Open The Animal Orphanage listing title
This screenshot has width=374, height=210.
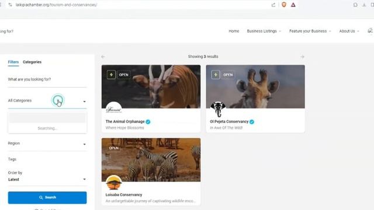coord(125,121)
